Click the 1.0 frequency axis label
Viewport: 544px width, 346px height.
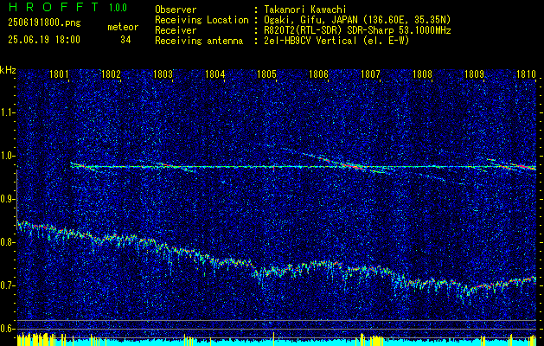(x=6, y=157)
